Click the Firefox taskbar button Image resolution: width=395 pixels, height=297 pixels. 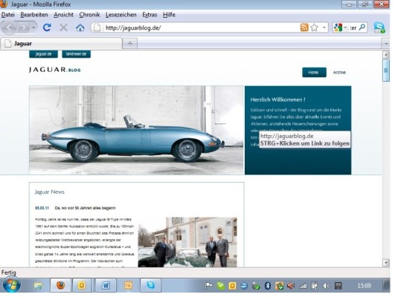tap(60, 285)
